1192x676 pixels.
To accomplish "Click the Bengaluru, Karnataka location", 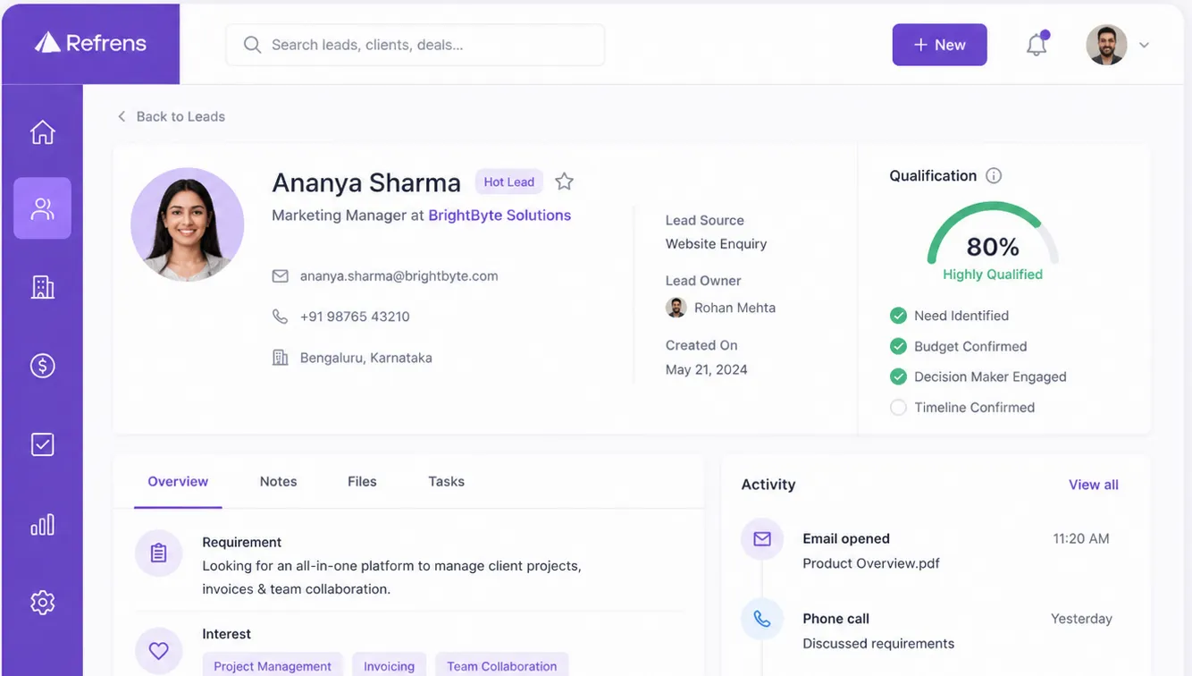I will 365,358.
